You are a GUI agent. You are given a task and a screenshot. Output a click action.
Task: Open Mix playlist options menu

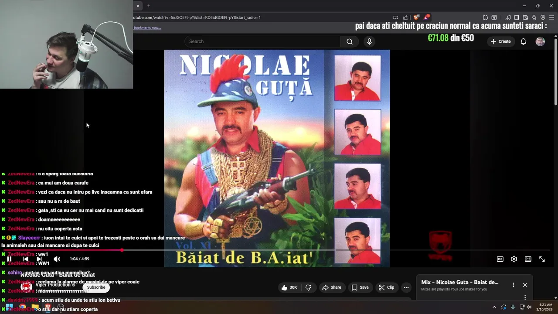click(514, 285)
